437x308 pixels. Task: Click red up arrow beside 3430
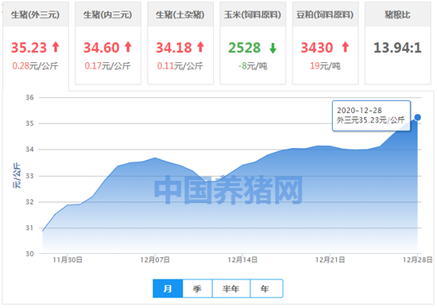pyautogui.click(x=346, y=47)
